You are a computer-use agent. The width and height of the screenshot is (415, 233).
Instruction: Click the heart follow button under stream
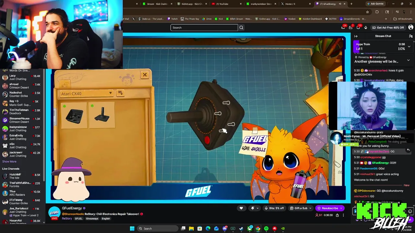(x=241, y=208)
